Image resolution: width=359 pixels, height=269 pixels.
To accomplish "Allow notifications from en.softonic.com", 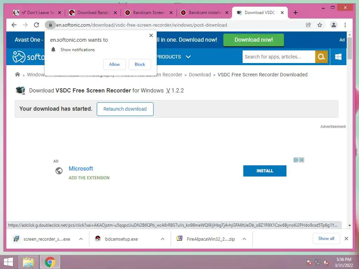I will pos(115,64).
